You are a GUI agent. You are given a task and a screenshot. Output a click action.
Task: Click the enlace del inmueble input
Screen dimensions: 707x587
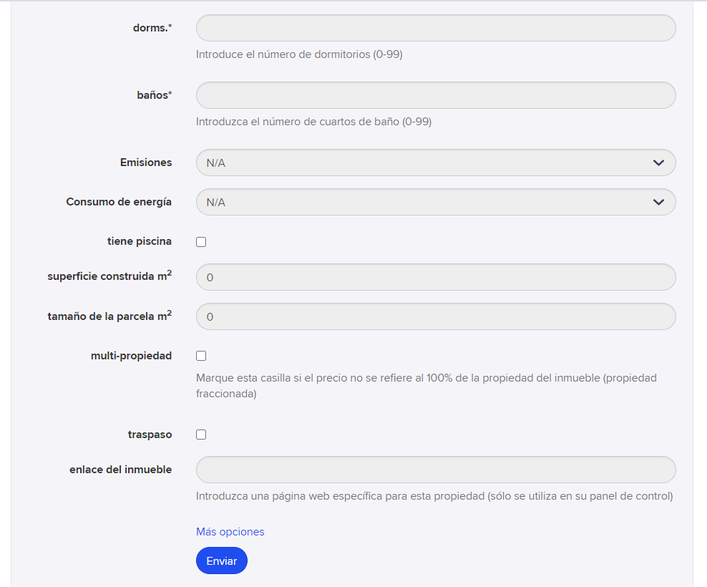436,470
